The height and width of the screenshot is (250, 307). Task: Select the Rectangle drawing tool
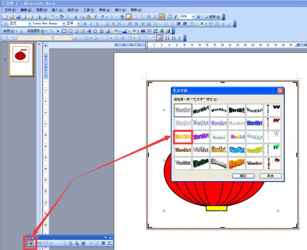pos(64,31)
